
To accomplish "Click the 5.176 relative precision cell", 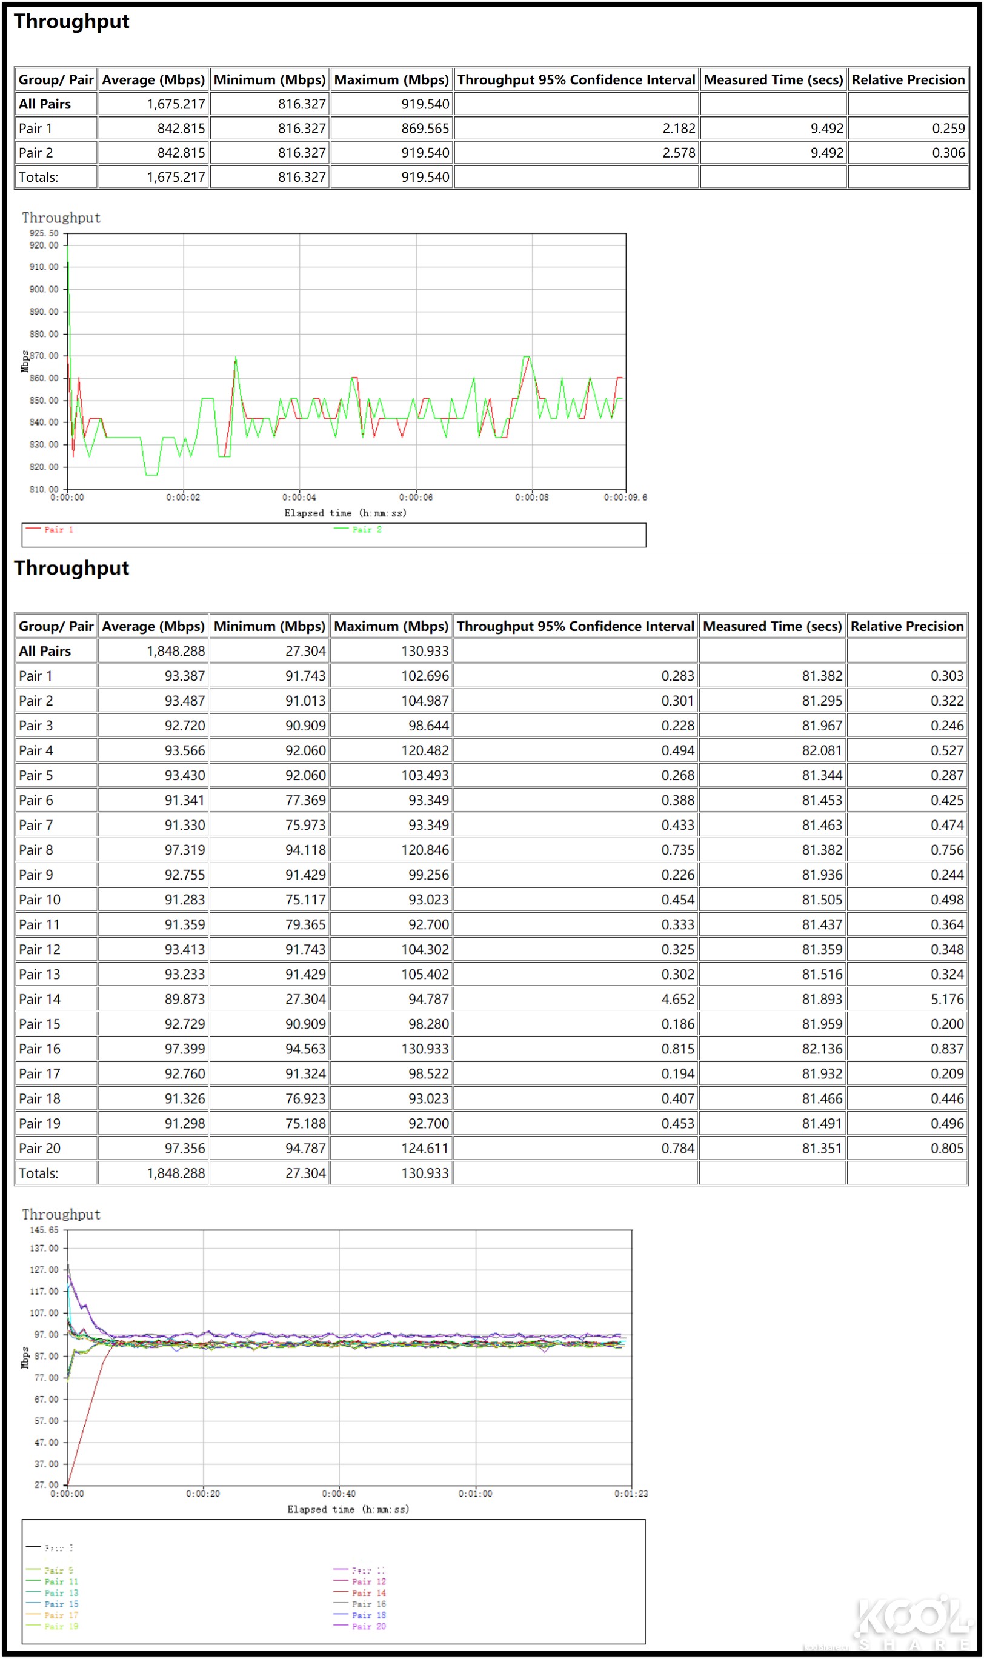I will [947, 1000].
